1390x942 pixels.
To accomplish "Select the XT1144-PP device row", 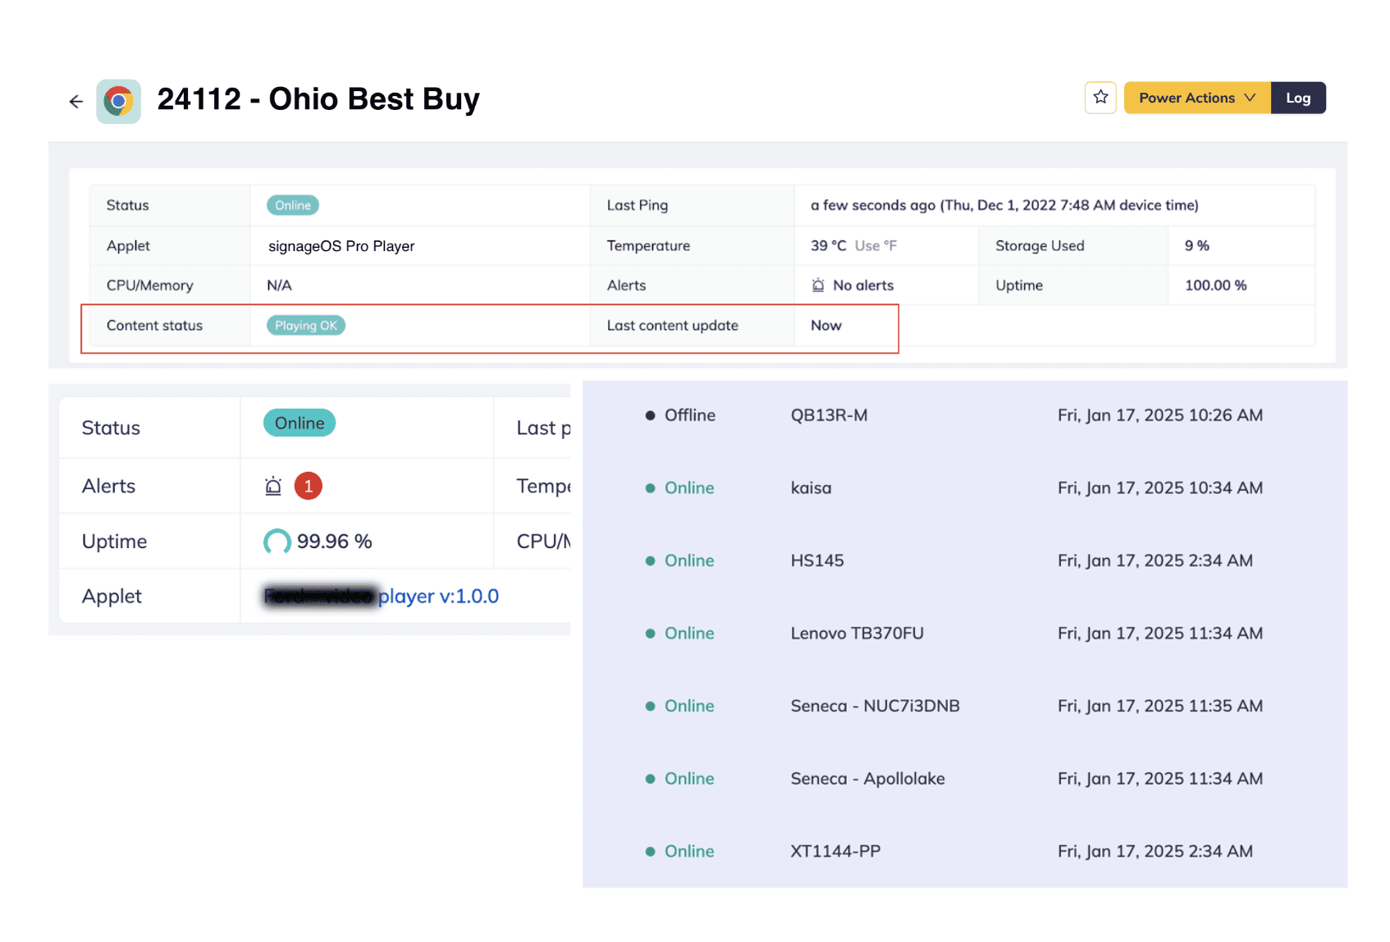I will [835, 851].
